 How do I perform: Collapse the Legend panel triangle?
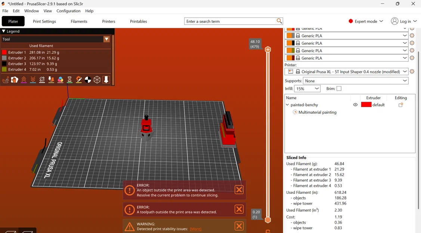4,31
